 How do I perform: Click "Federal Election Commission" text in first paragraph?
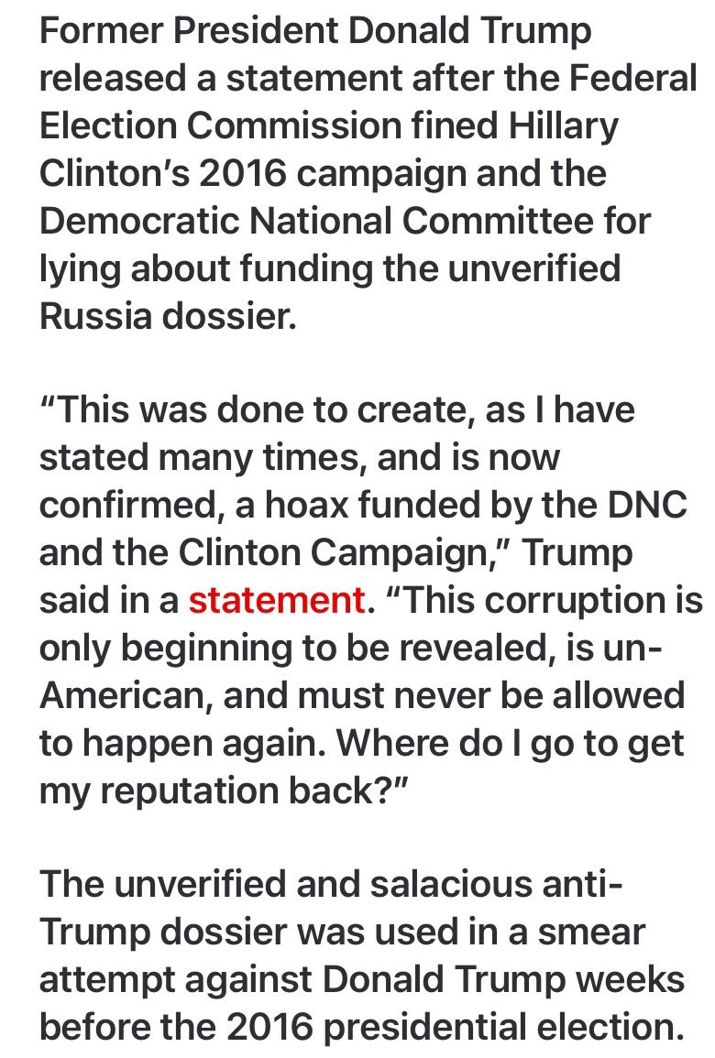[x=368, y=102]
